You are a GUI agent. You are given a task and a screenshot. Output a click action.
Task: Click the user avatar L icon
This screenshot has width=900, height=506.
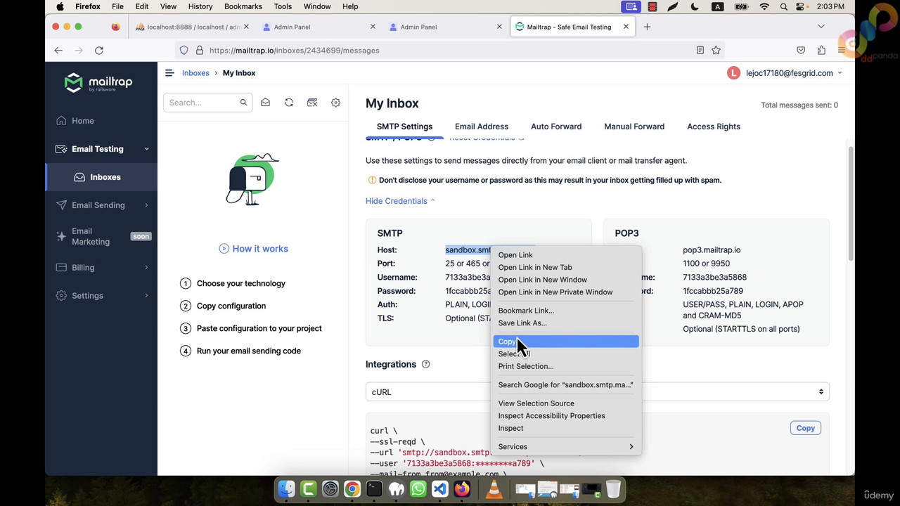pyautogui.click(x=733, y=73)
